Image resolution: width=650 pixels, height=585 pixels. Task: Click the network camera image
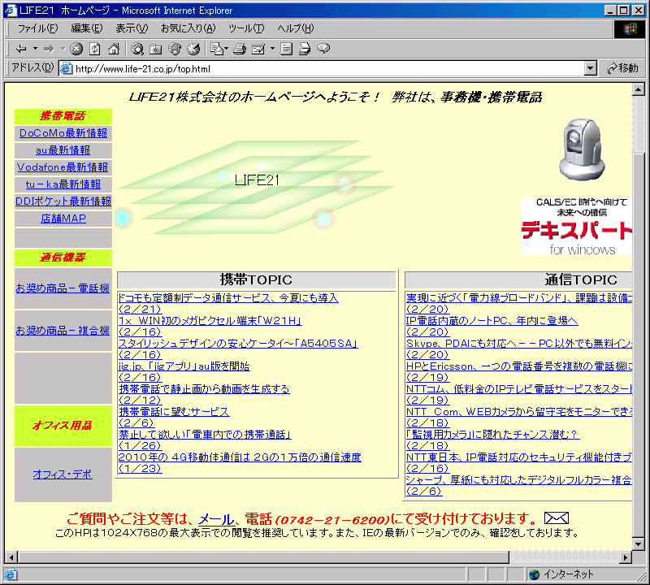pos(582,149)
